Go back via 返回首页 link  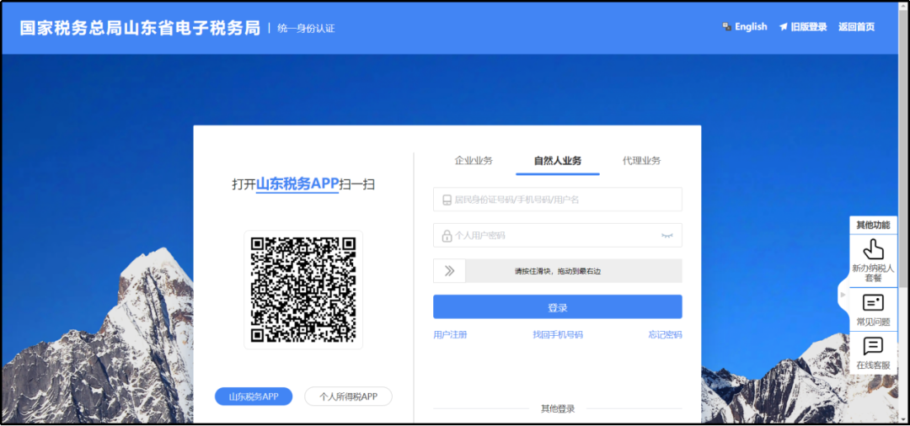point(856,27)
